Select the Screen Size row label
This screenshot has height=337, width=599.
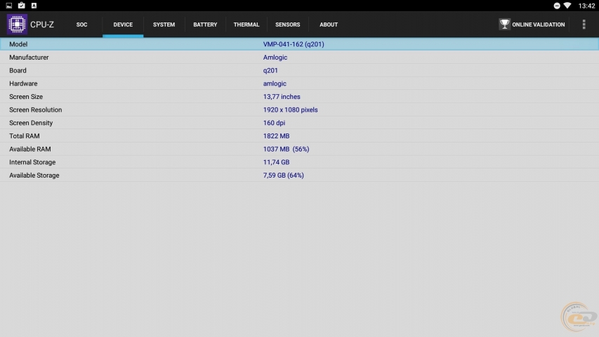pyautogui.click(x=26, y=97)
